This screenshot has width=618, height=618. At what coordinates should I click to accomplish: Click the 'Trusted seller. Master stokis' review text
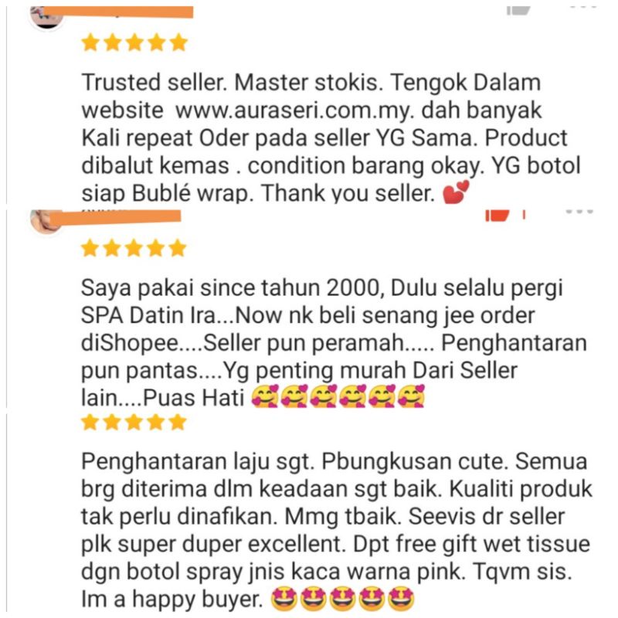tap(331, 138)
